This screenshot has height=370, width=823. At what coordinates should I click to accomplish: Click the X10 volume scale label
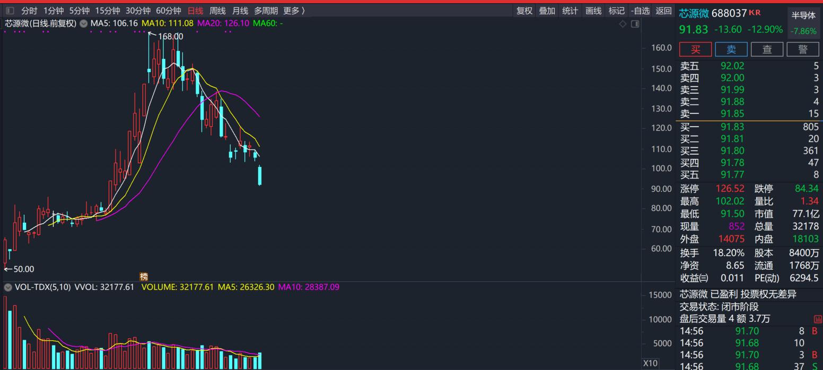pos(650,363)
